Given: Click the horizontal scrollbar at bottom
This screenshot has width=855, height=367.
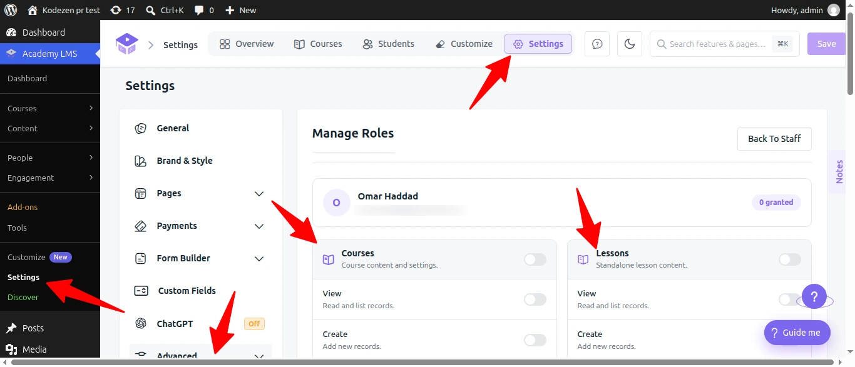Looking at the screenshot, I should (424, 362).
